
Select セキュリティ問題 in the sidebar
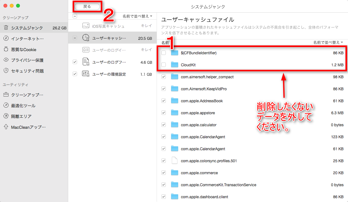27,71
